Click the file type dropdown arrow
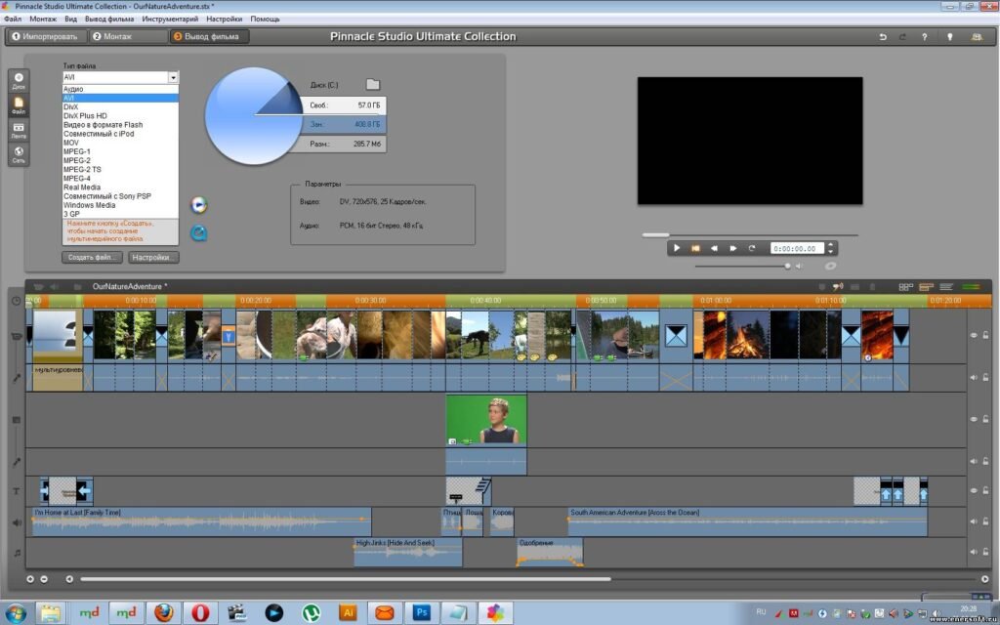Viewport: 1000px width, 625px height. (173, 77)
